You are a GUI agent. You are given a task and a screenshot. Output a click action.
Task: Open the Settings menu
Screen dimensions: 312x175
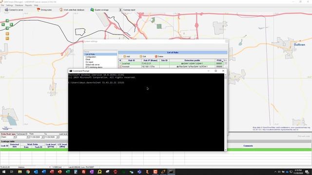(x=9, y=5)
